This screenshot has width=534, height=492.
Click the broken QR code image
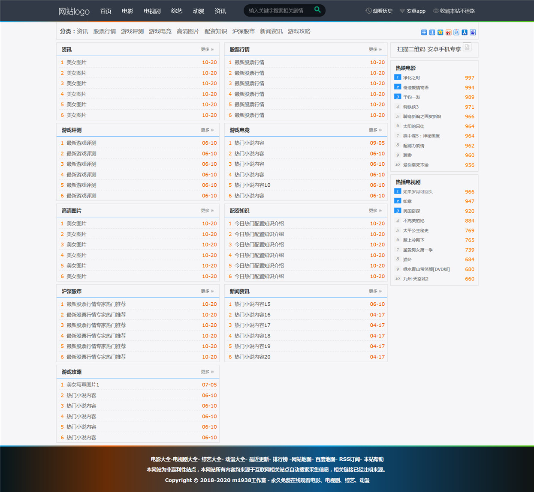(467, 47)
